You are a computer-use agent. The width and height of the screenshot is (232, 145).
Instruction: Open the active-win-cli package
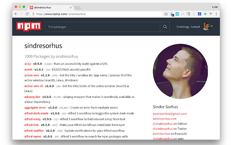[x=34, y=86]
